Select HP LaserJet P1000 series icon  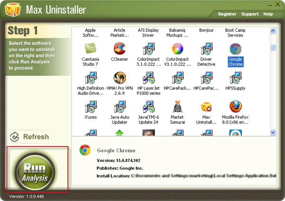(149, 77)
